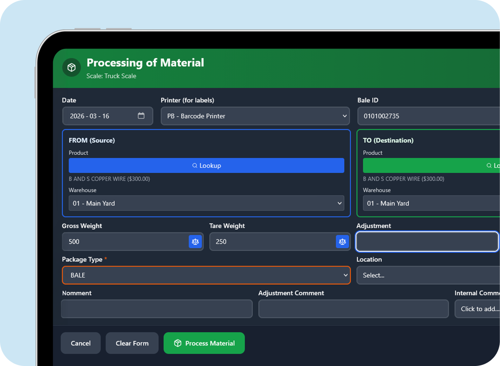Image resolution: width=500 pixels, height=366 pixels.
Task: Expand the FROM Warehouse dropdown
Action: click(x=207, y=203)
